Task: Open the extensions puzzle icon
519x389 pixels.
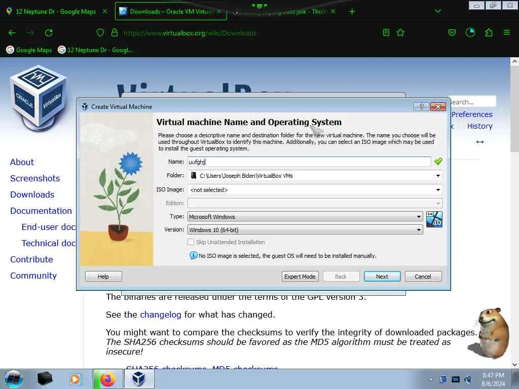Action: (489, 32)
